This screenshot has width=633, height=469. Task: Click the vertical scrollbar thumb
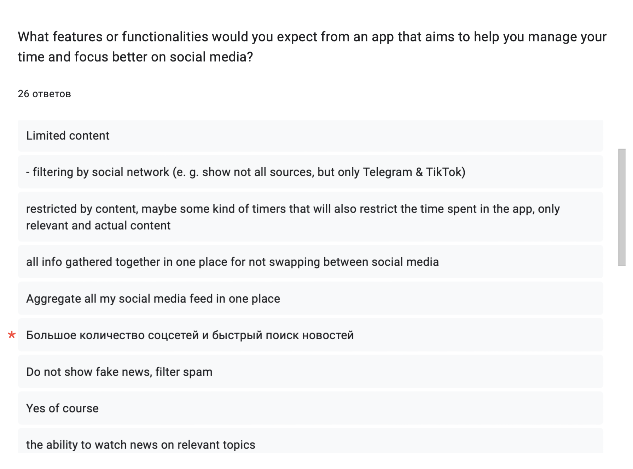622,207
